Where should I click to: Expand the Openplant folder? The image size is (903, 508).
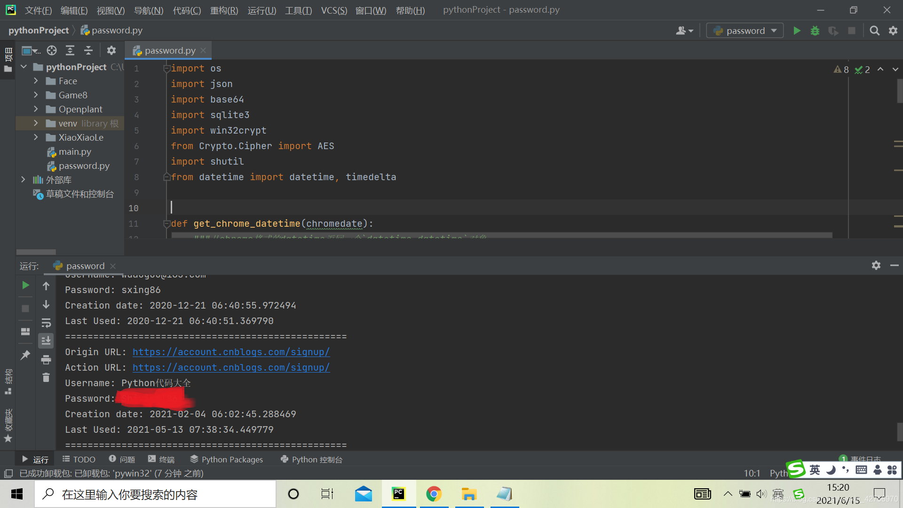(x=36, y=109)
